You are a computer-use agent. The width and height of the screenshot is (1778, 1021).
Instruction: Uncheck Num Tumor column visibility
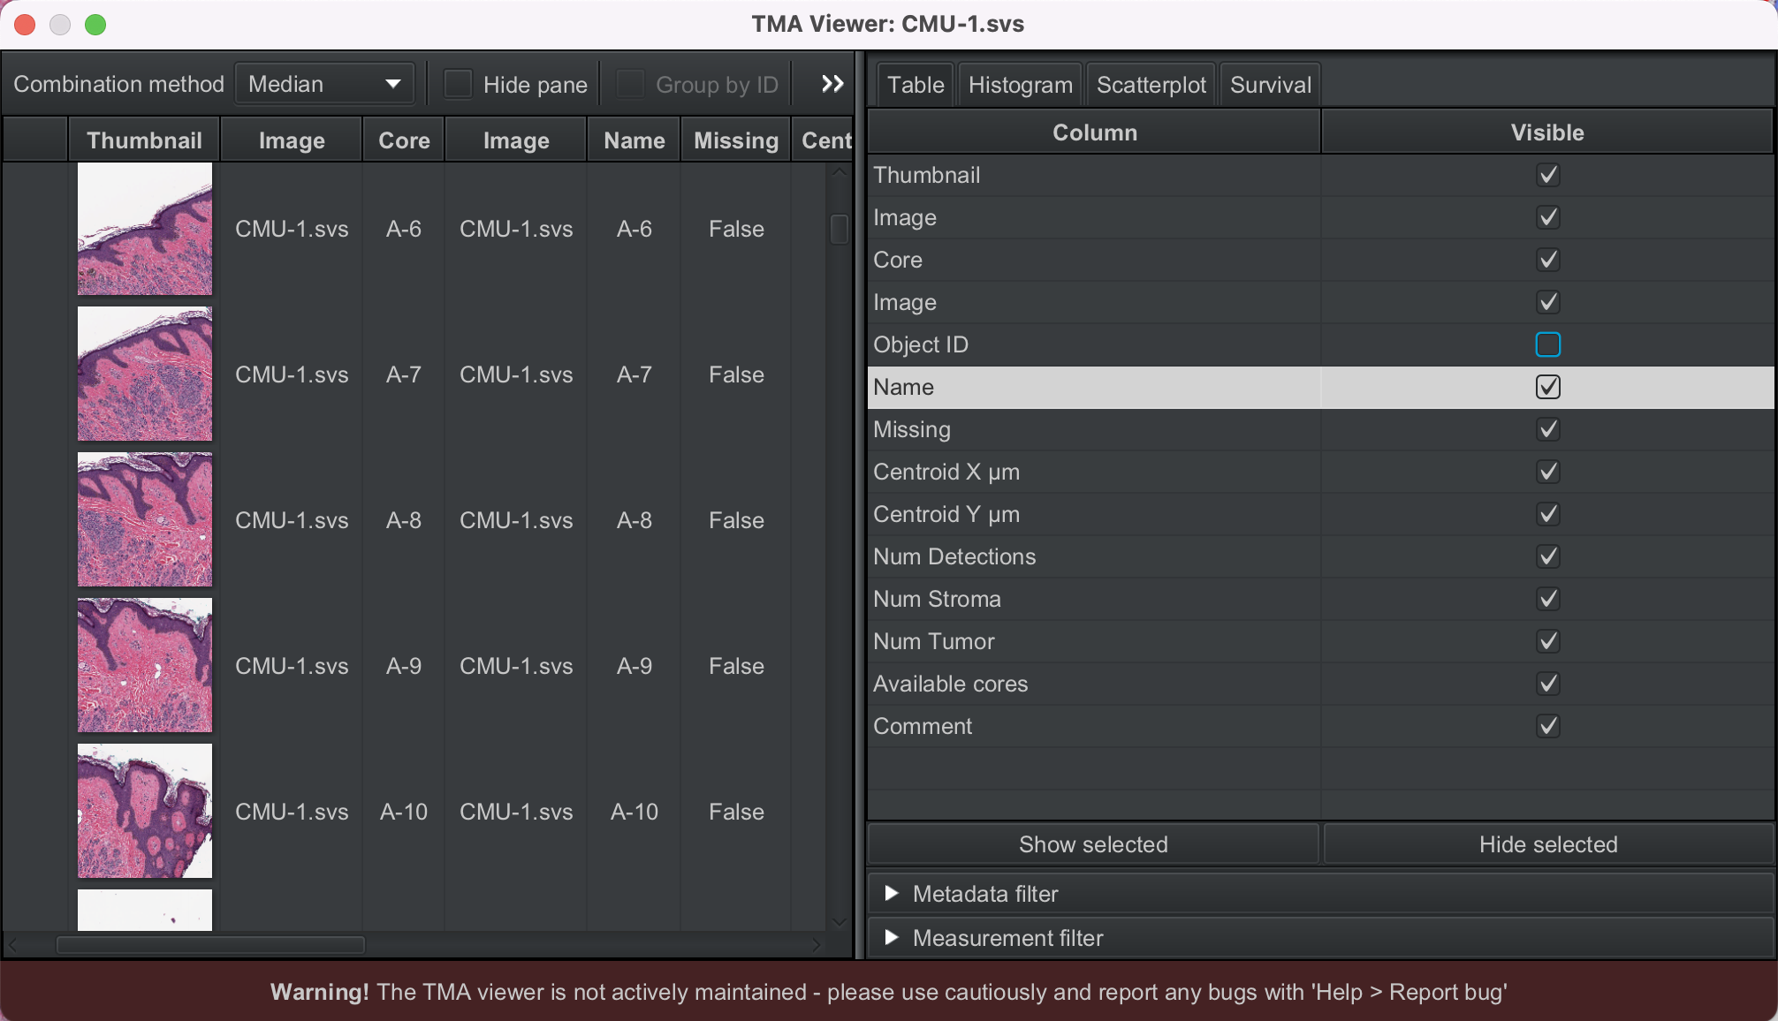1547,641
